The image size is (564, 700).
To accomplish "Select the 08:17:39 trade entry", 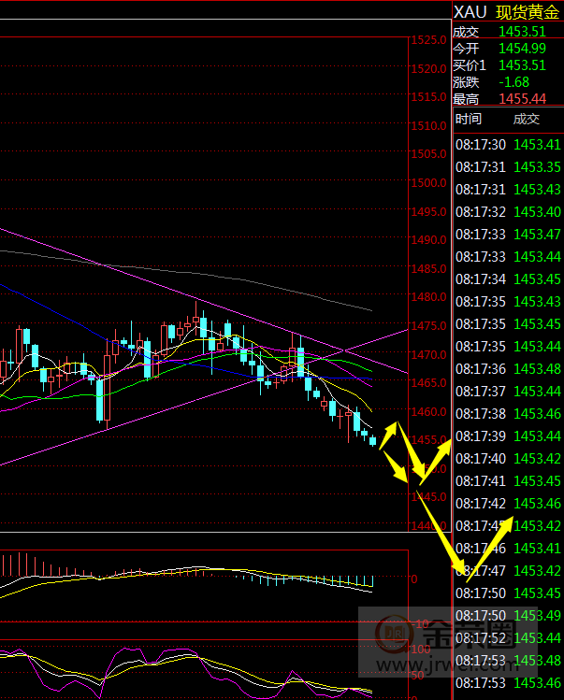I will tap(508, 436).
